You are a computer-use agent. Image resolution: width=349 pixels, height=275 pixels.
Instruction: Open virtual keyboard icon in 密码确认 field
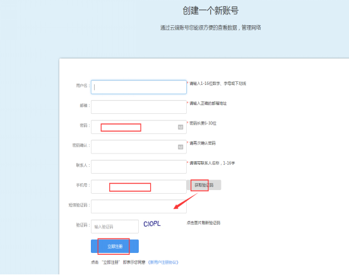pos(180,147)
